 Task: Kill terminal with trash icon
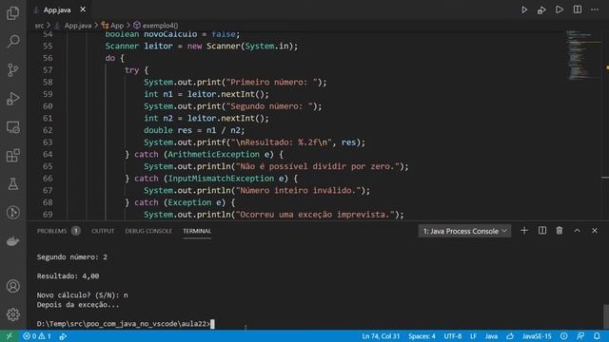(x=560, y=231)
